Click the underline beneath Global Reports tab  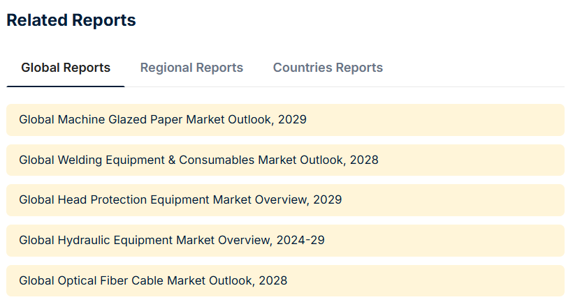click(x=66, y=86)
